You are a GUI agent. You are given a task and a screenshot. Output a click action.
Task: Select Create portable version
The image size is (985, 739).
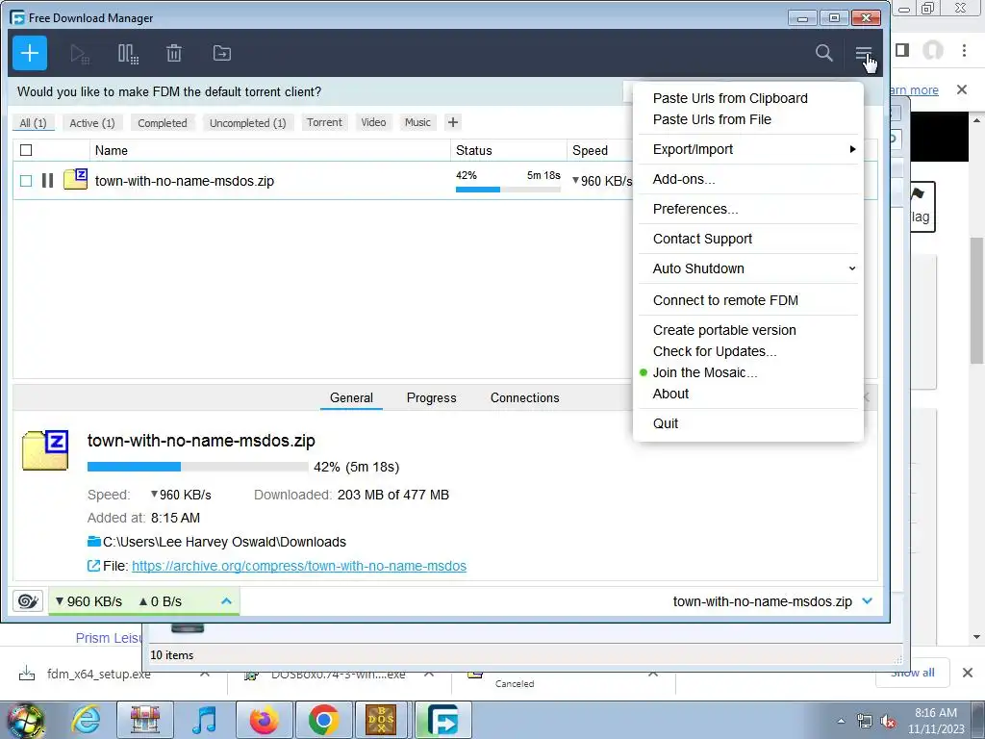click(x=724, y=330)
